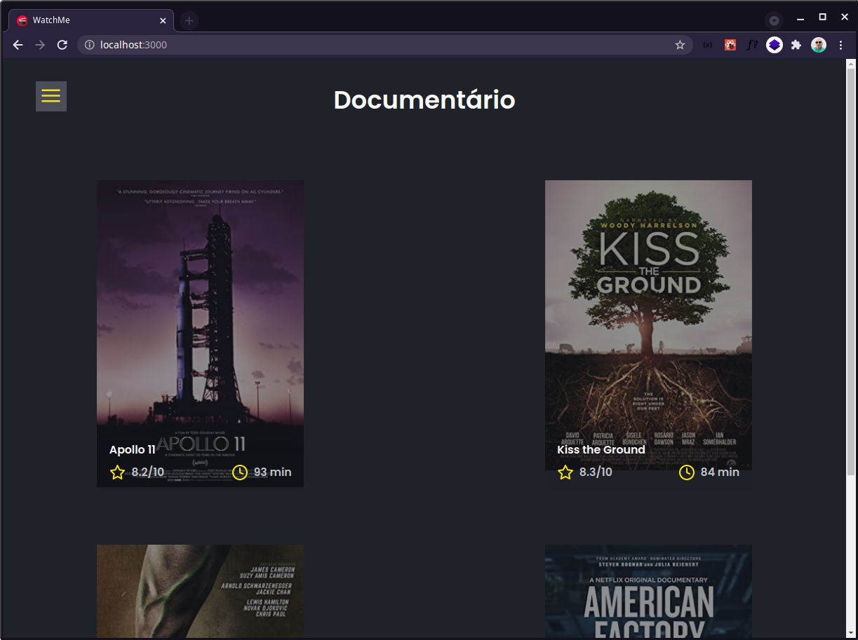The image size is (858, 640).
Task: Click the red extension icon in toolbar
Action: 730,45
